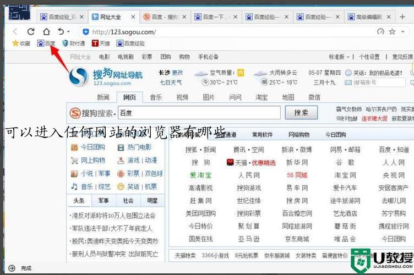This screenshot has width=414, height=275.
Task: Switch to the 明星 news tab
Action: click(152, 201)
